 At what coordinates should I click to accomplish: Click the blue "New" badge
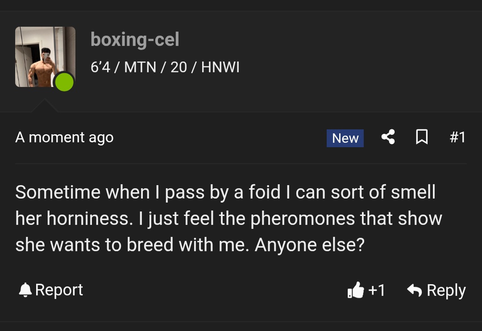[x=345, y=138]
